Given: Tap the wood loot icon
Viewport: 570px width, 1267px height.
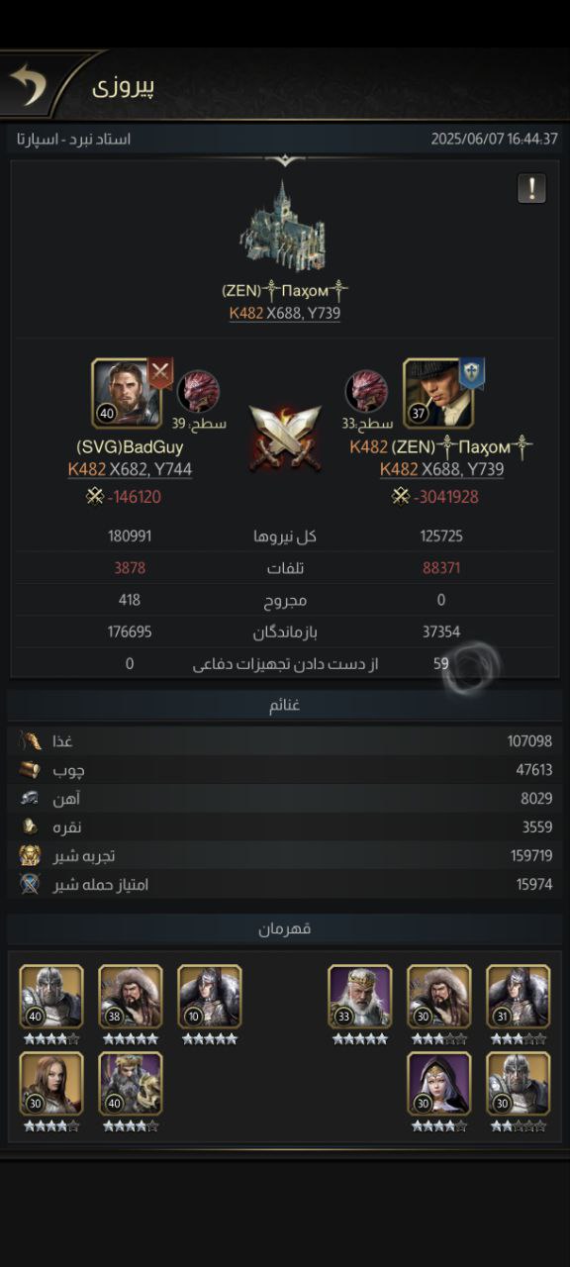Looking at the screenshot, I should tap(30, 769).
